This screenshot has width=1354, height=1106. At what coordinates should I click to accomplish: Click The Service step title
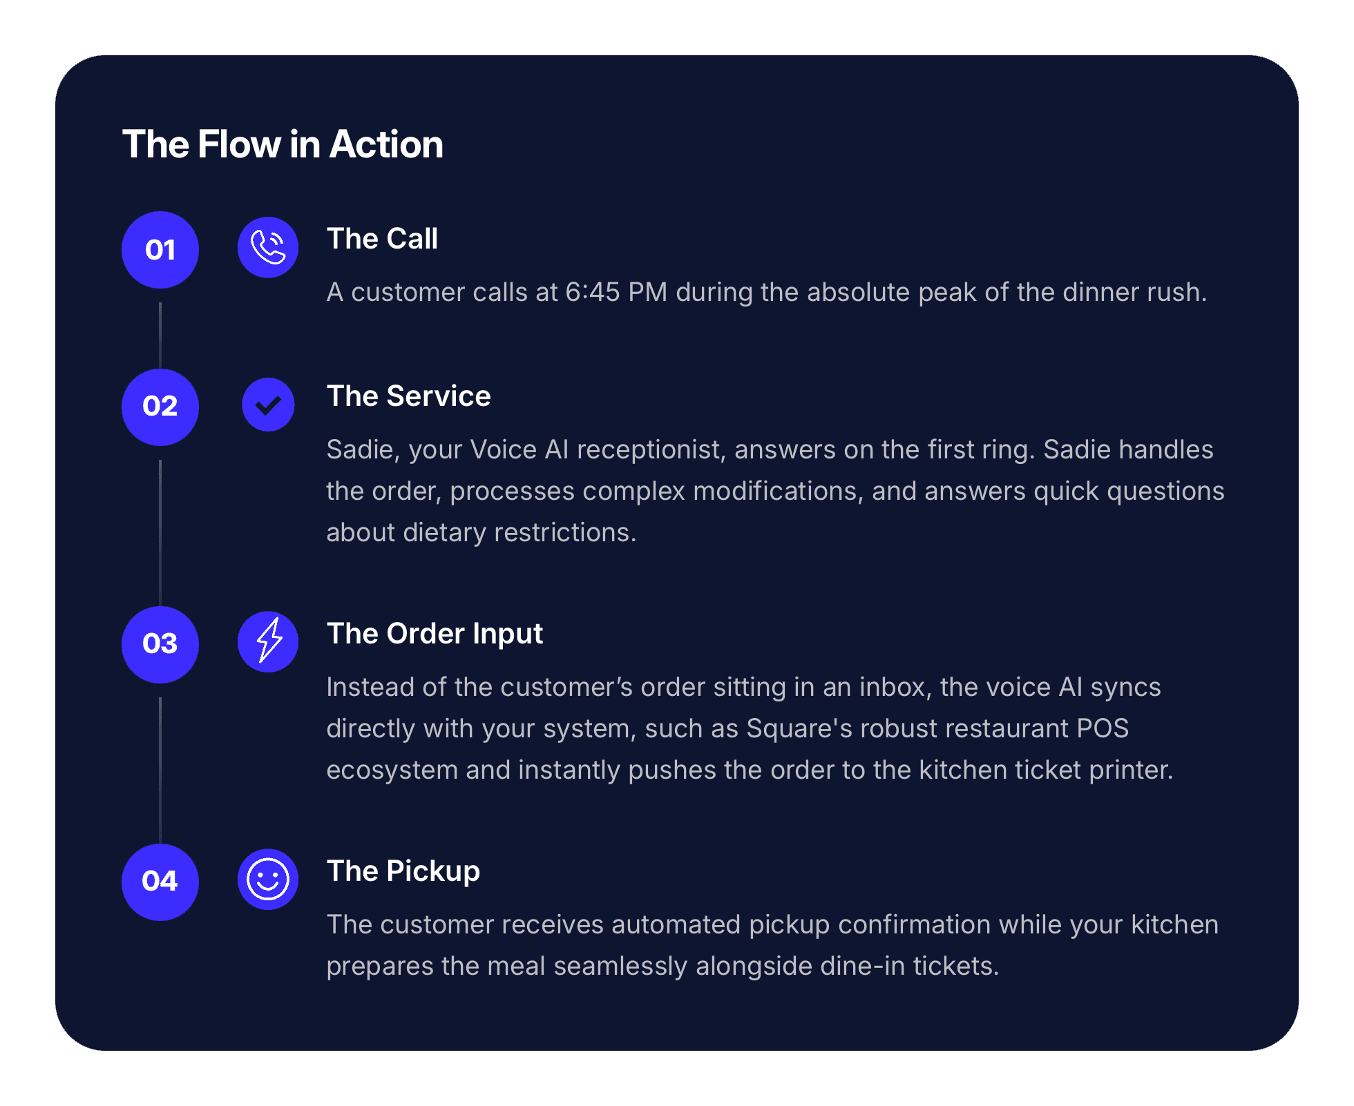coord(408,396)
